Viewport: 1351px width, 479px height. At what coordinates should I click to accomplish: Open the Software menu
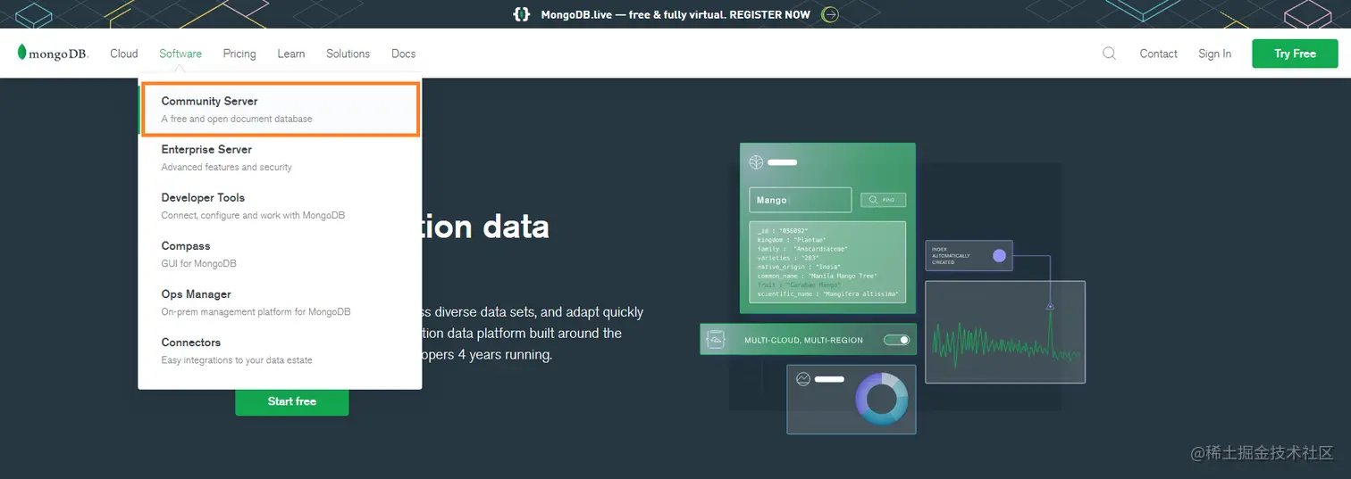tap(180, 54)
